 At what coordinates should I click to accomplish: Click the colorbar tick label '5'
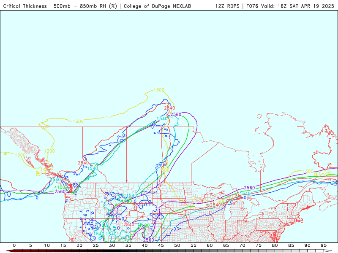point(30,245)
